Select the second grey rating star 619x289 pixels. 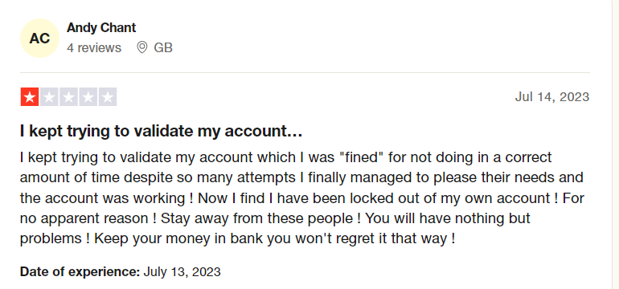(x=49, y=97)
